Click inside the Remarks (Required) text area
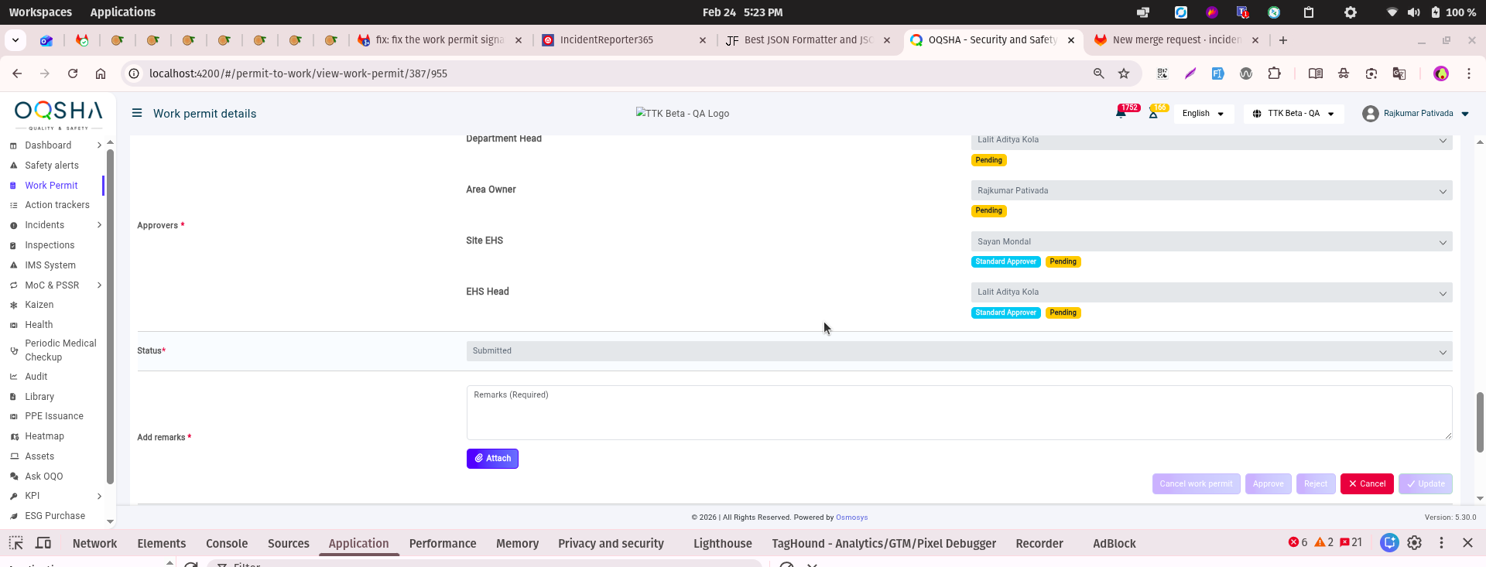This screenshot has height=567, width=1486. click(x=959, y=413)
